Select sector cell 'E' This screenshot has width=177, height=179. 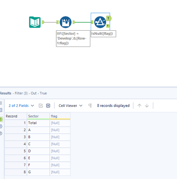(x=38, y=158)
